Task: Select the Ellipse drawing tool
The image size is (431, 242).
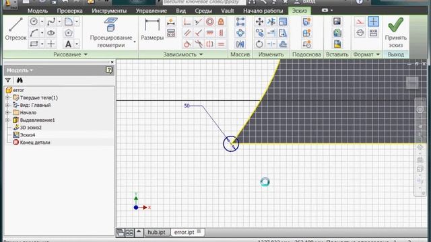Action: click(x=51, y=33)
